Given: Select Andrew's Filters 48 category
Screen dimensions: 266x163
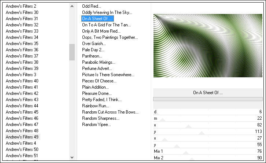Looking at the screenshot, I should click(x=22, y=131).
